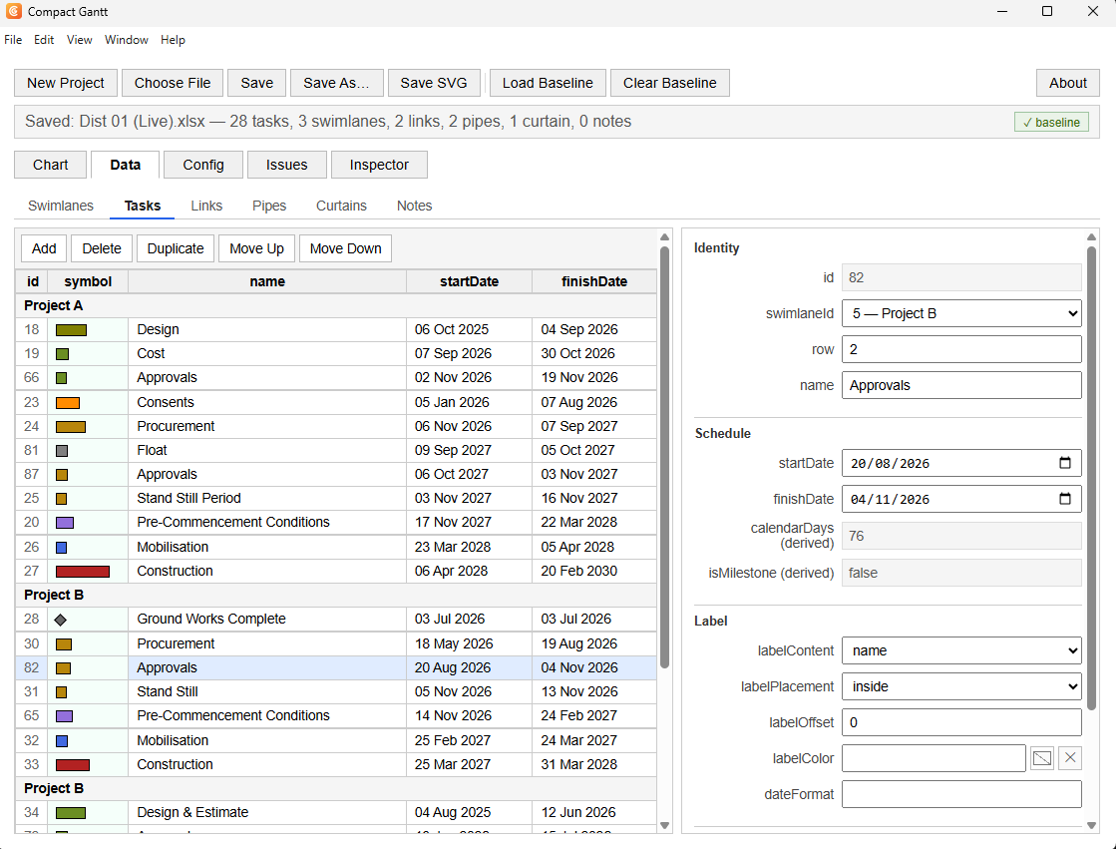Click the row input field

961,349
